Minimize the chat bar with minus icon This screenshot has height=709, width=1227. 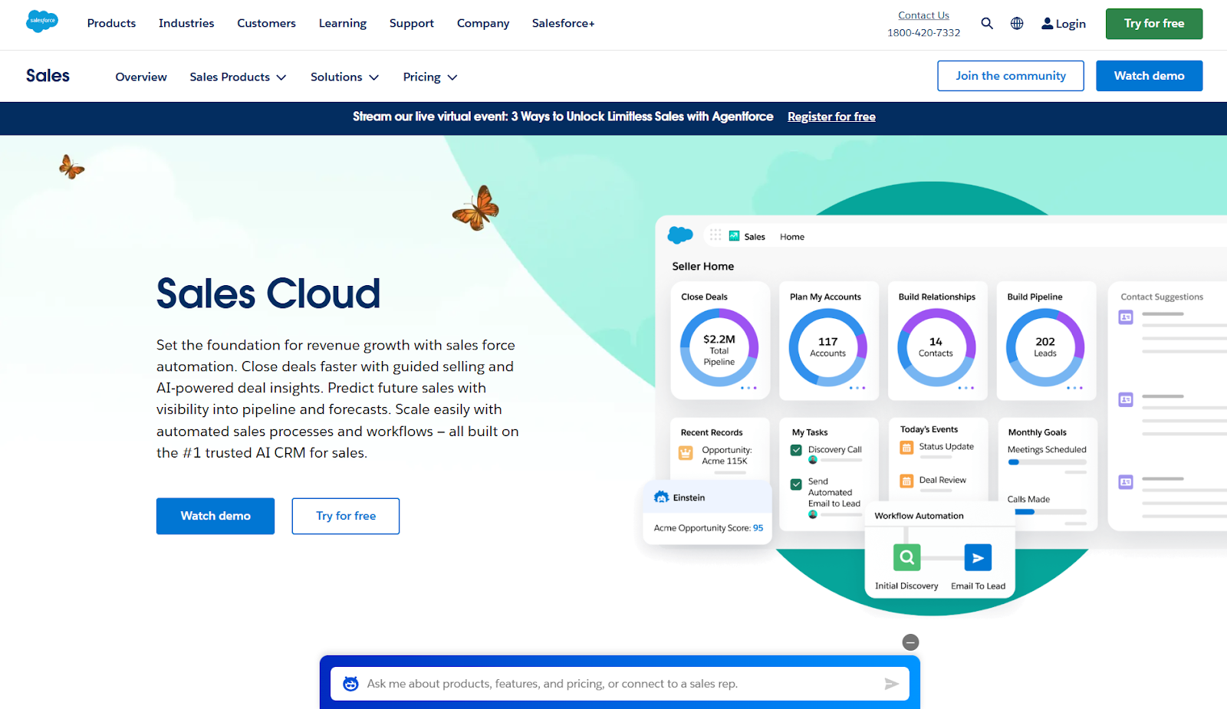tap(910, 642)
